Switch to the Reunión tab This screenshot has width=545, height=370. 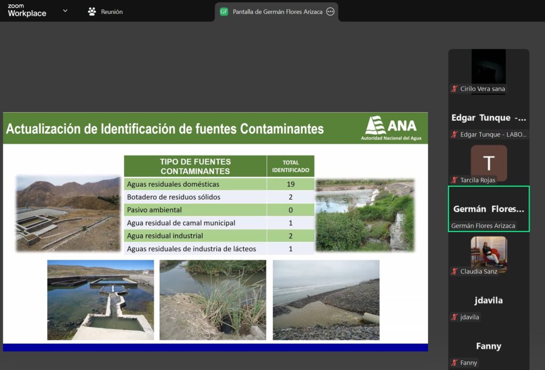111,12
